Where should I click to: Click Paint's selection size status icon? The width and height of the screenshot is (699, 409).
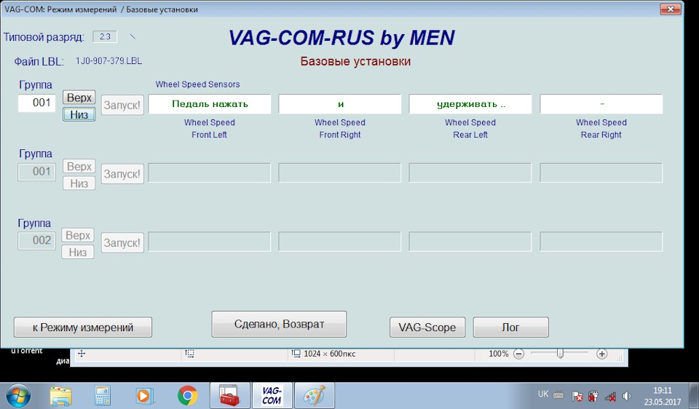click(189, 354)
